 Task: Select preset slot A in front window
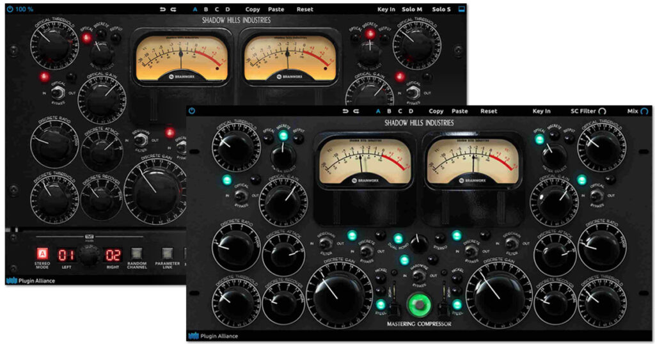(378, 111)
